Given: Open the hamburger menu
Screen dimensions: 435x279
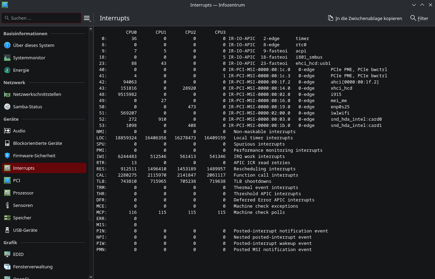Looking at the screenshot, I should click(x=87, y=18).
